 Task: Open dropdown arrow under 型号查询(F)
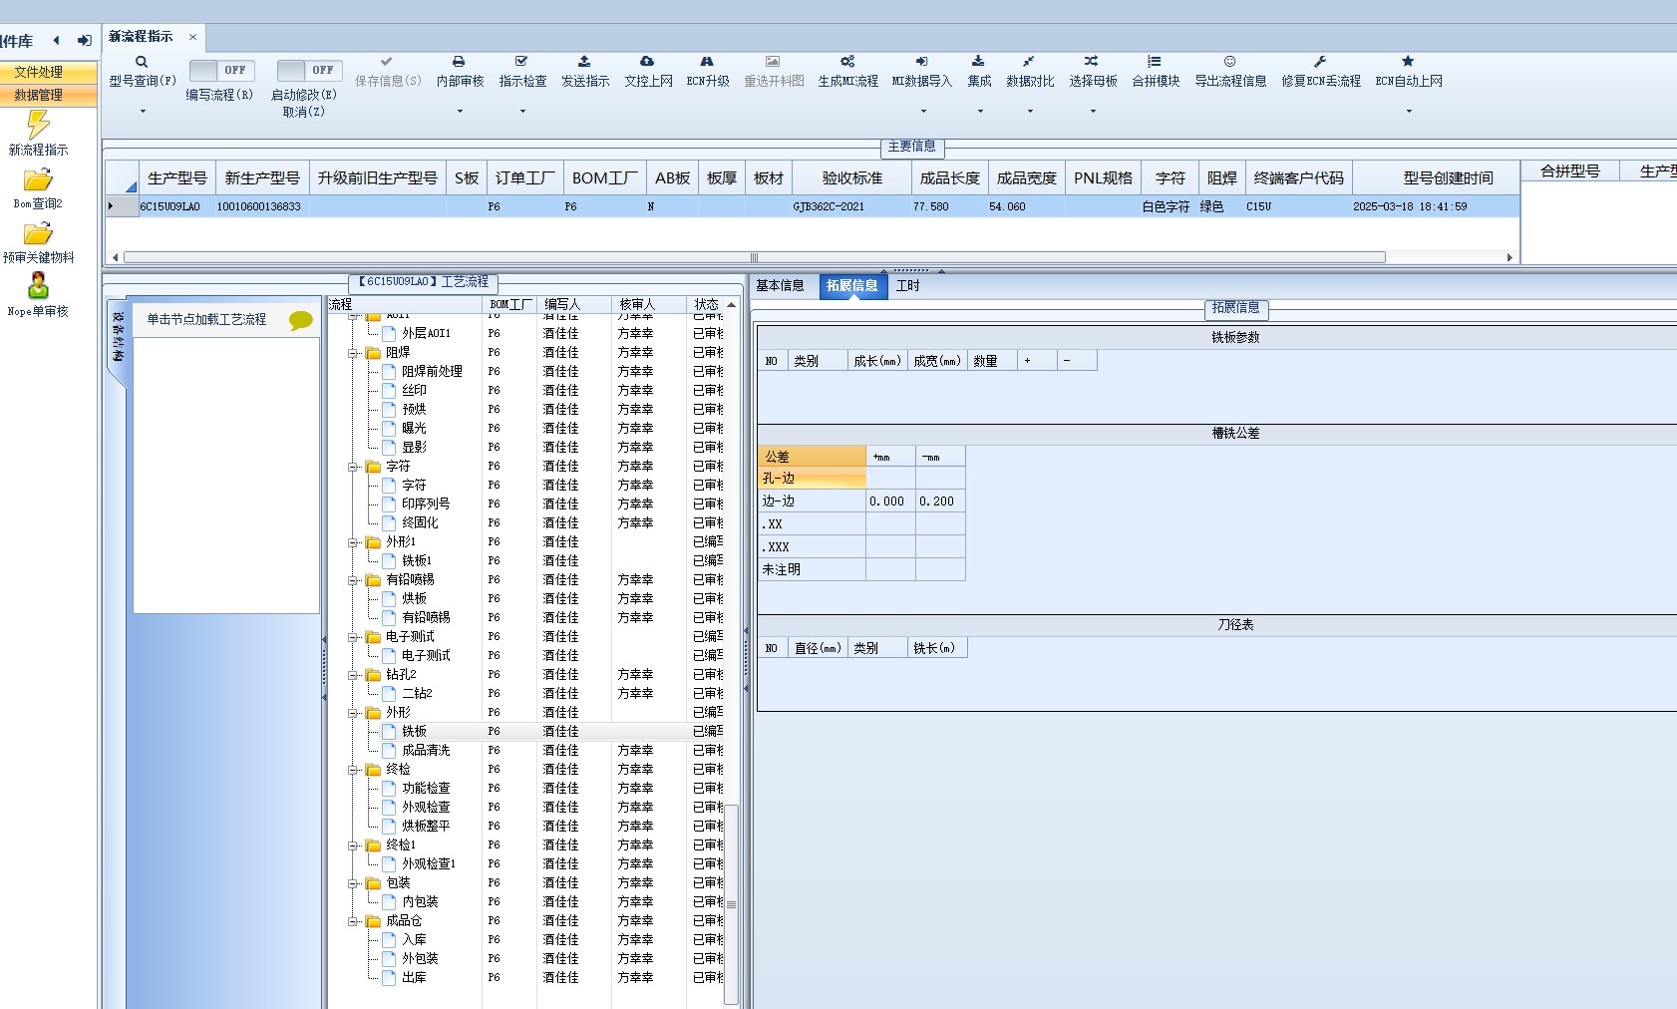(x=143, y=111)
